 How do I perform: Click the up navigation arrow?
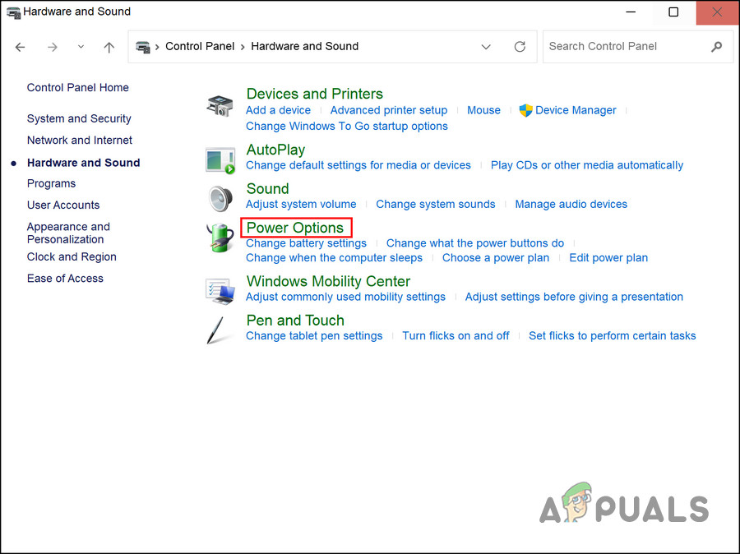tap(109, 47)
